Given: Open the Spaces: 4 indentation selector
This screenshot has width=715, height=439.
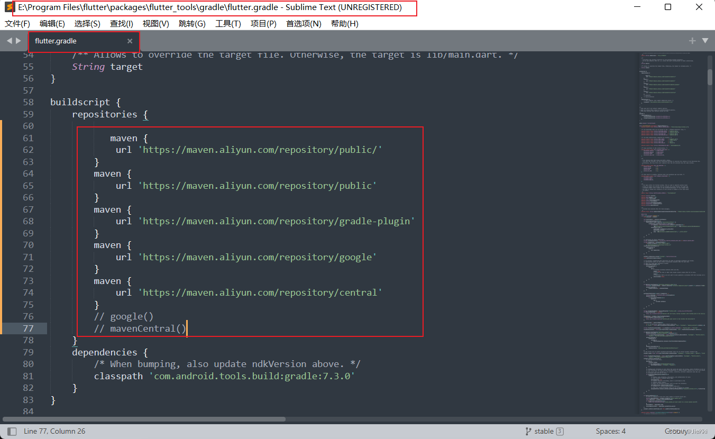Looking at the screenshot, I should (x=611, y=431).
